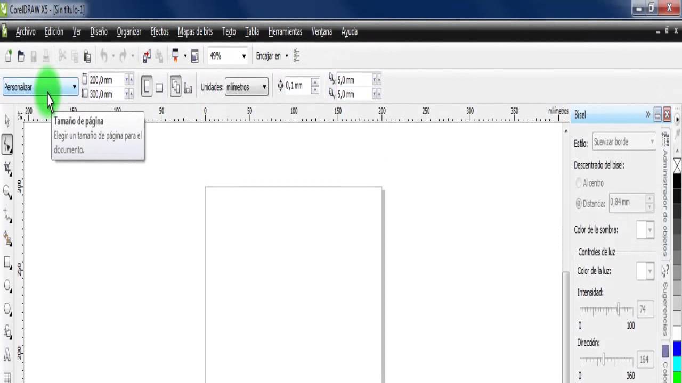Expand the Encajar en snap dropdown
This screenshot has height=383, width=682.
coord(287,56)
